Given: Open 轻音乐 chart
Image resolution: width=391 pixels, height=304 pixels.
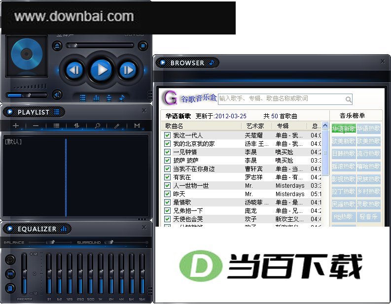Looking at the screenshot, I should [368, 217].
